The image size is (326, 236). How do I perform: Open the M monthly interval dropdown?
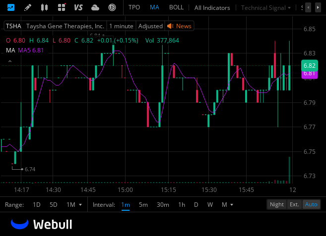(227, 205)
